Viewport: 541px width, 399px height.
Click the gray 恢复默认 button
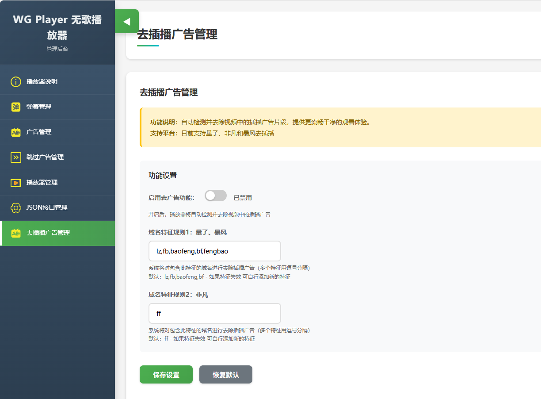(x=225, y=375)
